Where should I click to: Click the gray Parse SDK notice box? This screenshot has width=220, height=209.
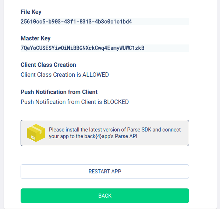click(105, 133)
